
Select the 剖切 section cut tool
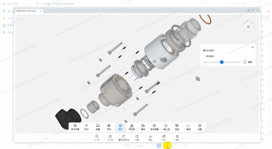point(109,127)
